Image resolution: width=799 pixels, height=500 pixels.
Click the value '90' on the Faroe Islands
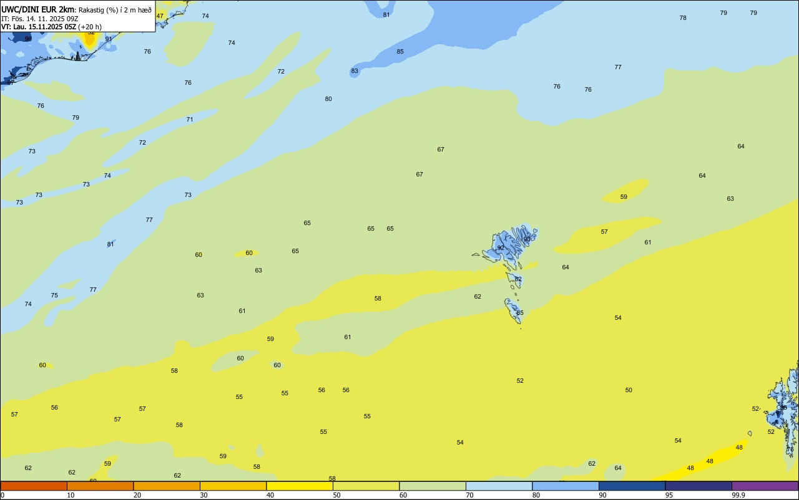tap(527, 239)
